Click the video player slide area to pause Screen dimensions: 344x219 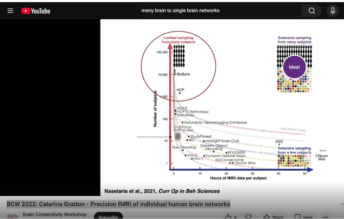(222, 108)
